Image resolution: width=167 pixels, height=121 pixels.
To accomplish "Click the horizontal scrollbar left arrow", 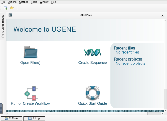I will (8, 113).
